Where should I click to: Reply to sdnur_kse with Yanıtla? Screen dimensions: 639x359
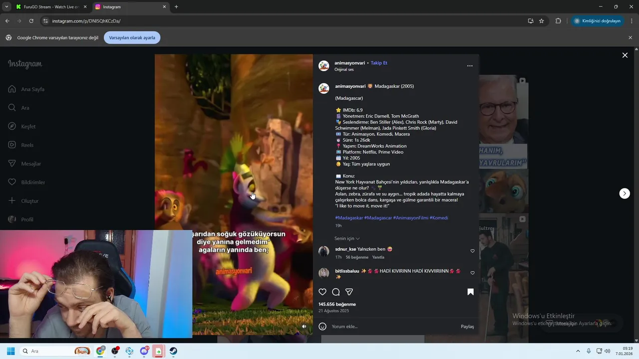click(x=378, y=257)
